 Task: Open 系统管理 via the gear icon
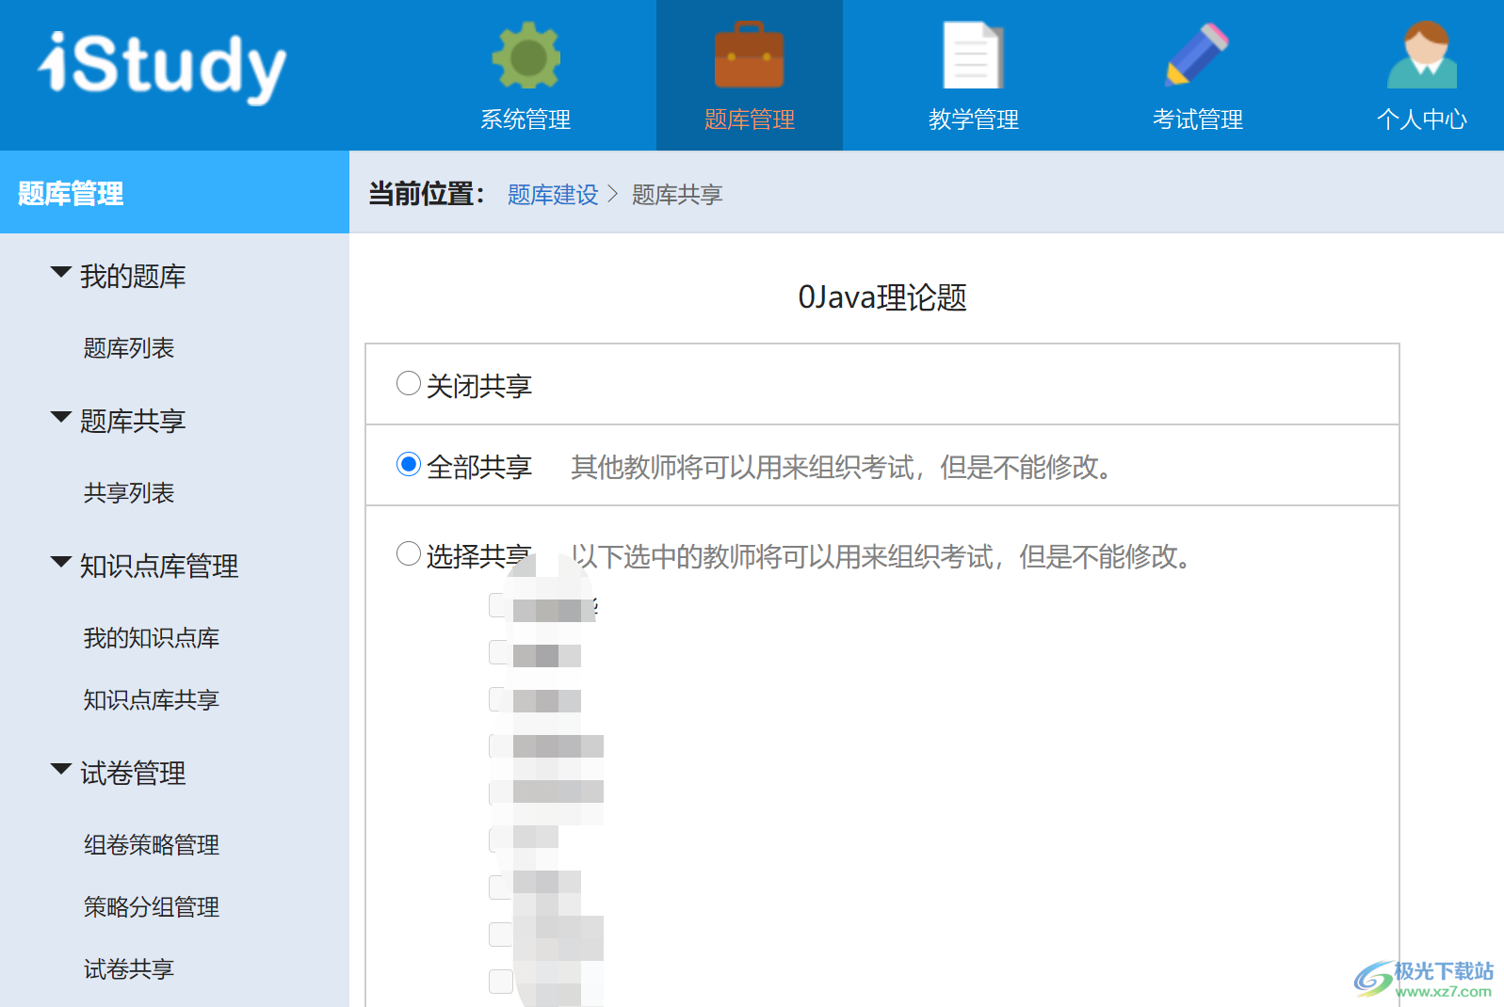526,56
